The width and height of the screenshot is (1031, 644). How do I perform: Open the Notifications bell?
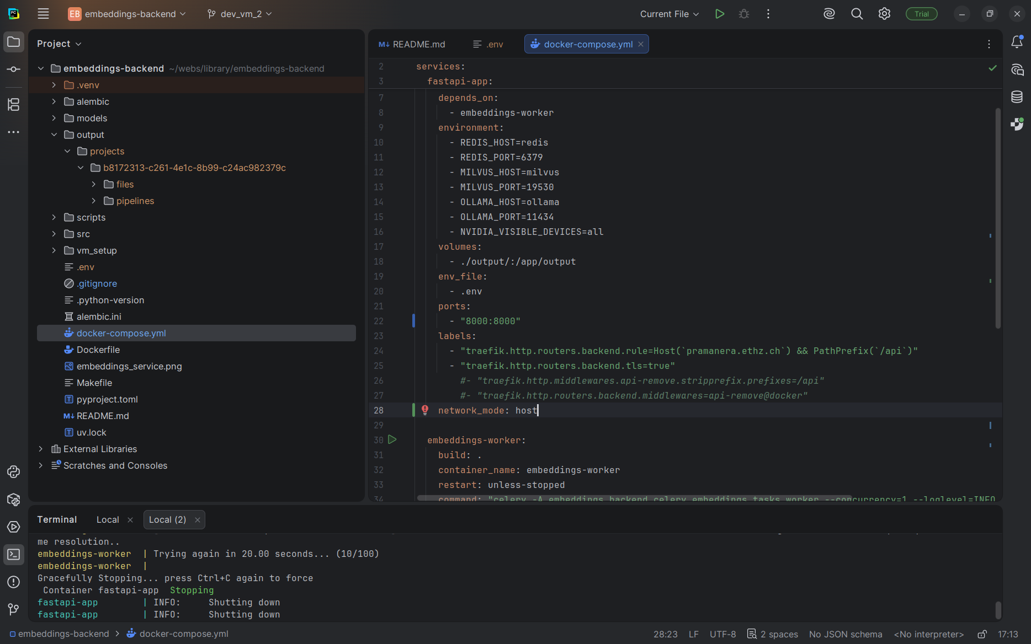(x=1017, y=42)
